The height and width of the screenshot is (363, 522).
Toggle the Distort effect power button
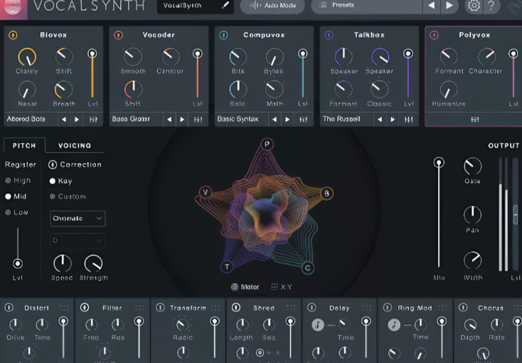[x=9, y=307]
